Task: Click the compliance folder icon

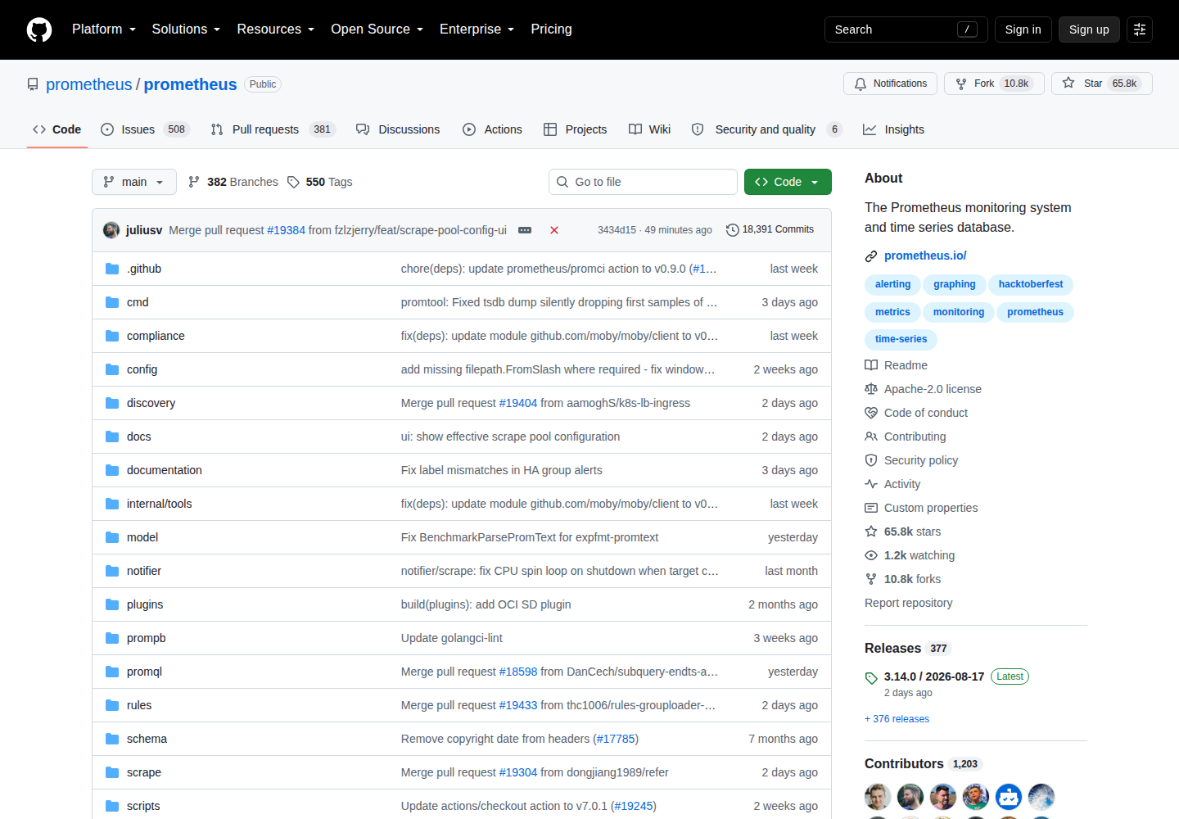Action: 112,336
